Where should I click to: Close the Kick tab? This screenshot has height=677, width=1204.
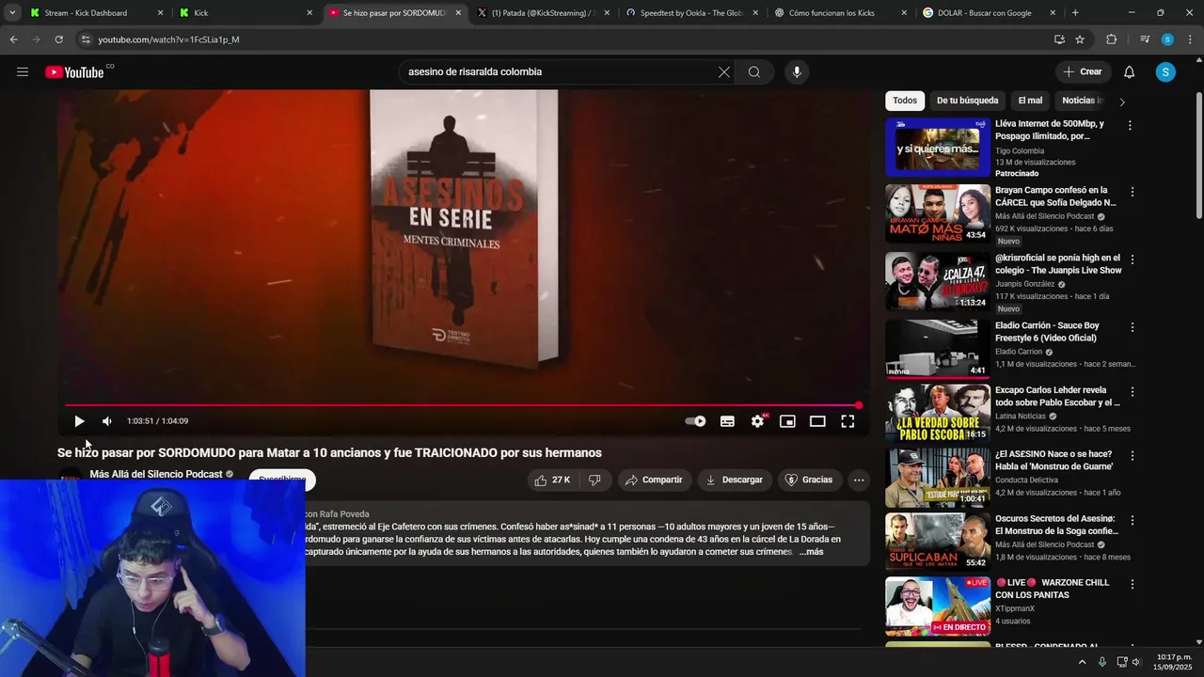point(309,13)
